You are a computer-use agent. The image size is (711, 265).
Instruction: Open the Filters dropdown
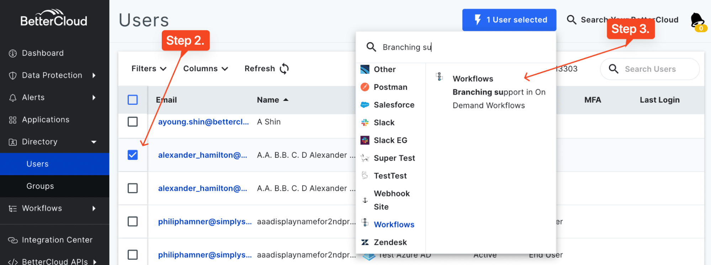pos(149,69)
